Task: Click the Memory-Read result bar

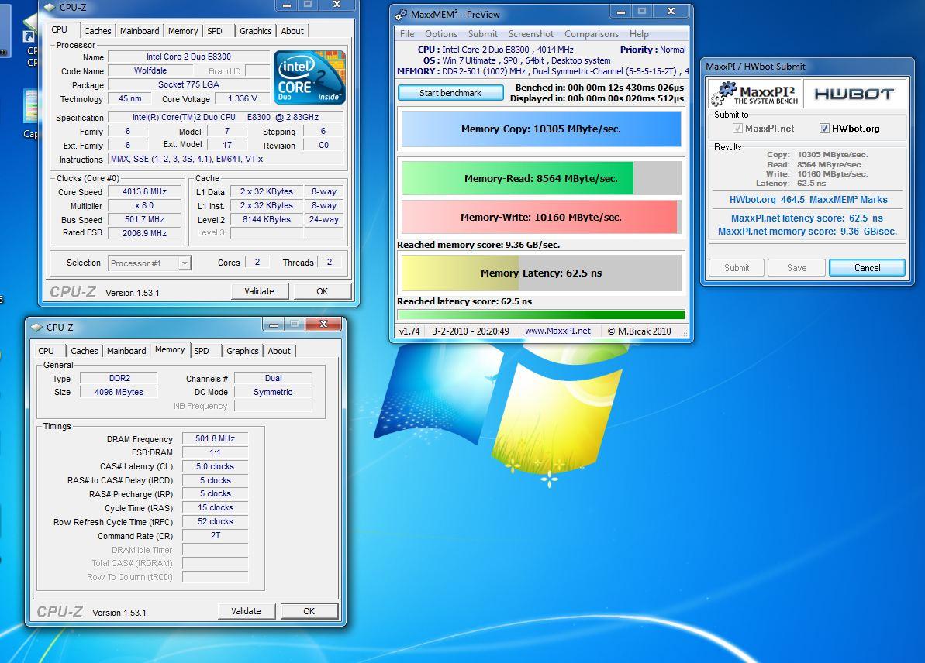Action: tap(541, 179)
